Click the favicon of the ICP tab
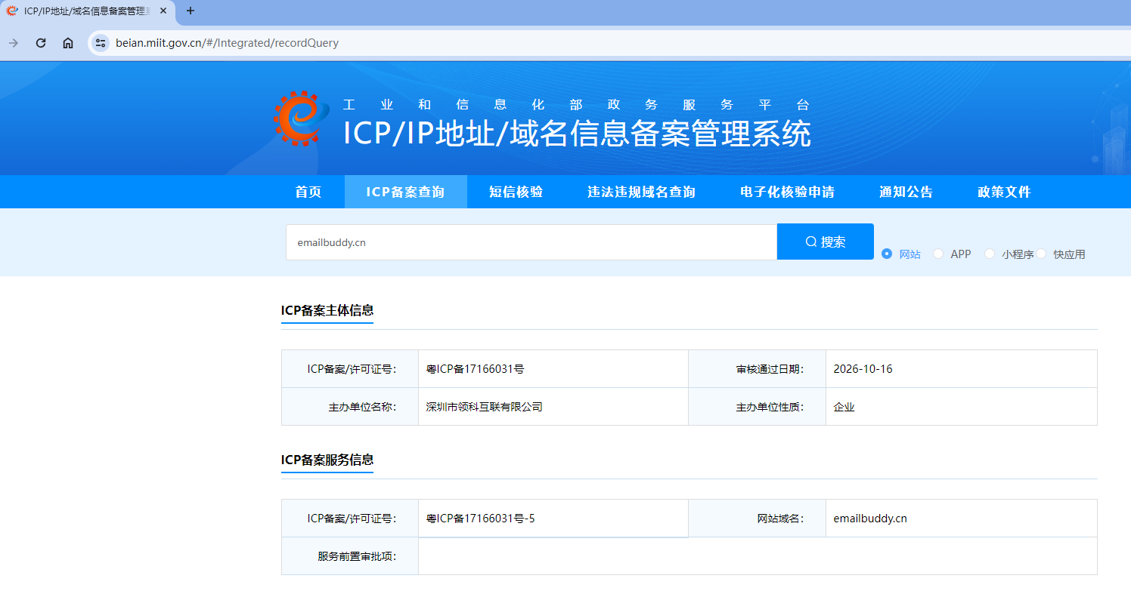The height and width of the screenshot is (594, 1131). tap(12, 11)
